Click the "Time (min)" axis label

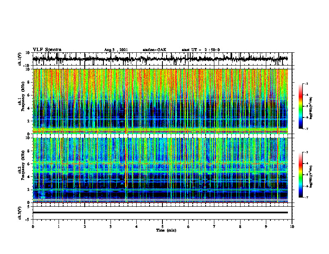coord(166,230)
